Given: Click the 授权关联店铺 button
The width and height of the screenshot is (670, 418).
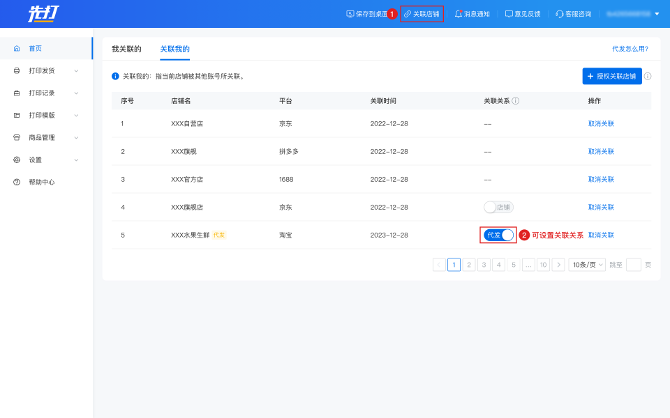Looking at the screenshot, I should point(611,76).
